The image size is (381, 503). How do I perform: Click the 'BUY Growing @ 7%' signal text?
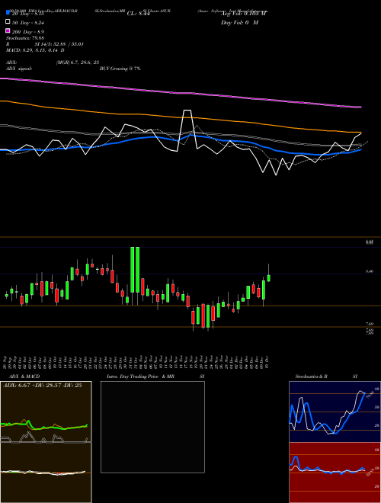click(x=120, y=69)
